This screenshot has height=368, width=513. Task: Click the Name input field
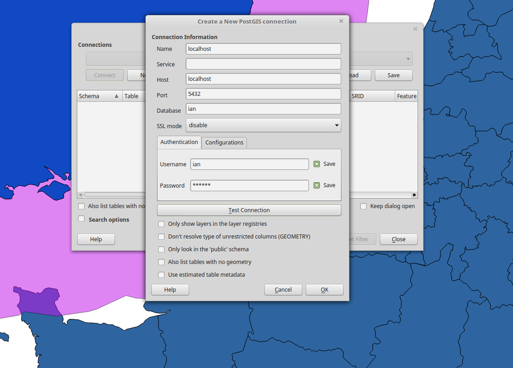[264, 49]
